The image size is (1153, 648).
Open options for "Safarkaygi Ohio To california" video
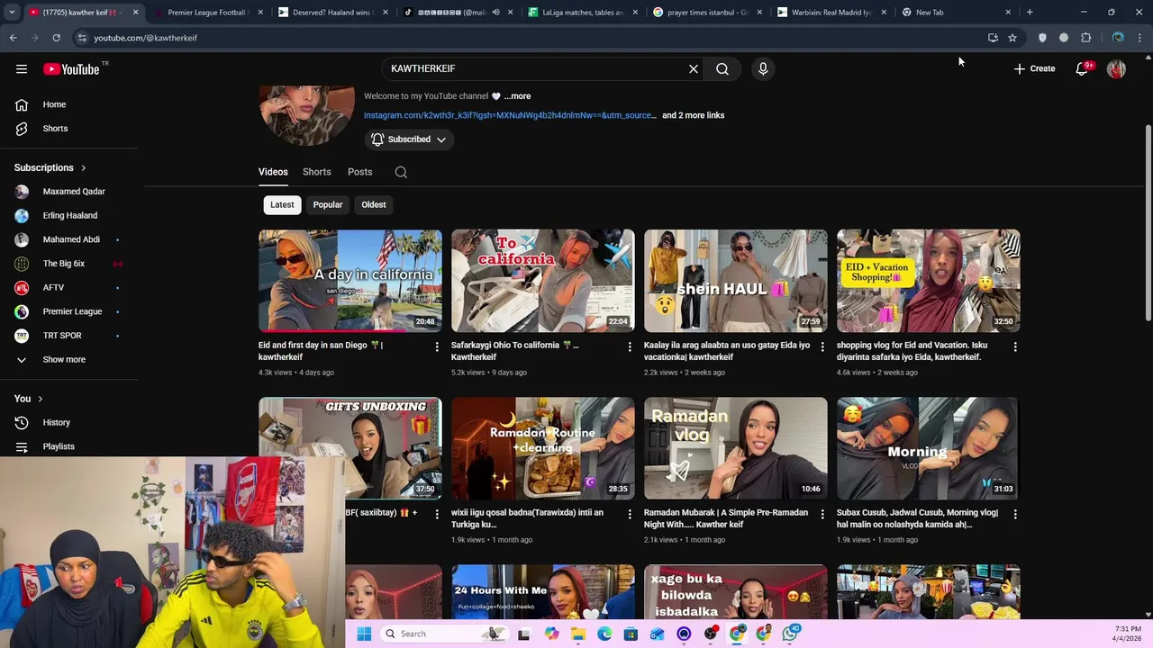coord(630,346)
